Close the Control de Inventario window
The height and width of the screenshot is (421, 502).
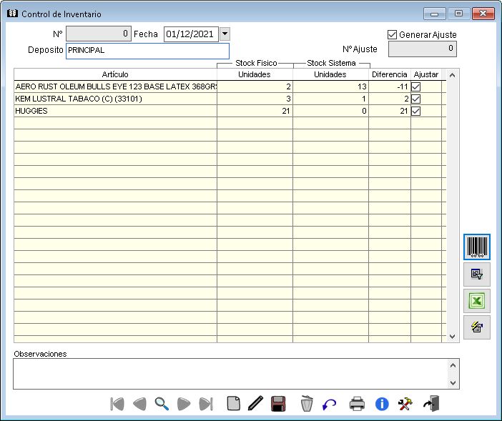tap(483, 14)
